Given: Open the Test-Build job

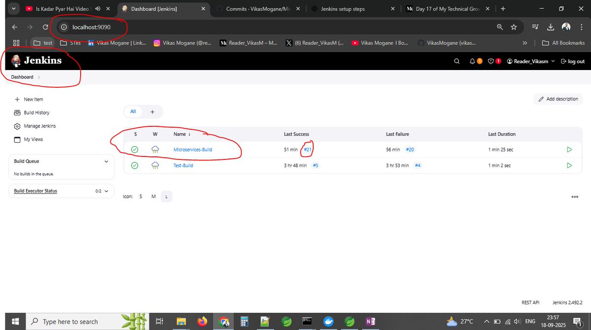Looking at the screenshot, I should tap(183, 165).
